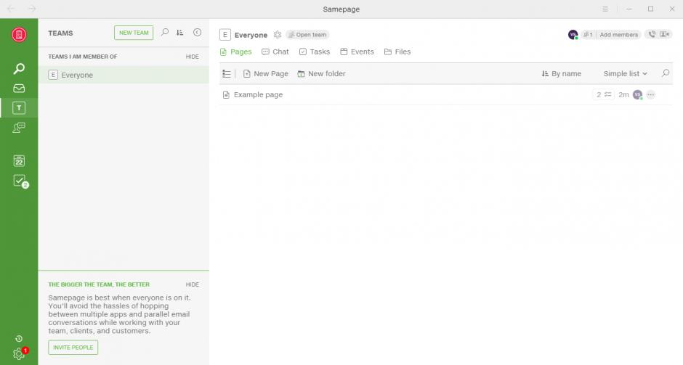Show the Example page tasks counter
683x365 pixels.
[604, 95]
